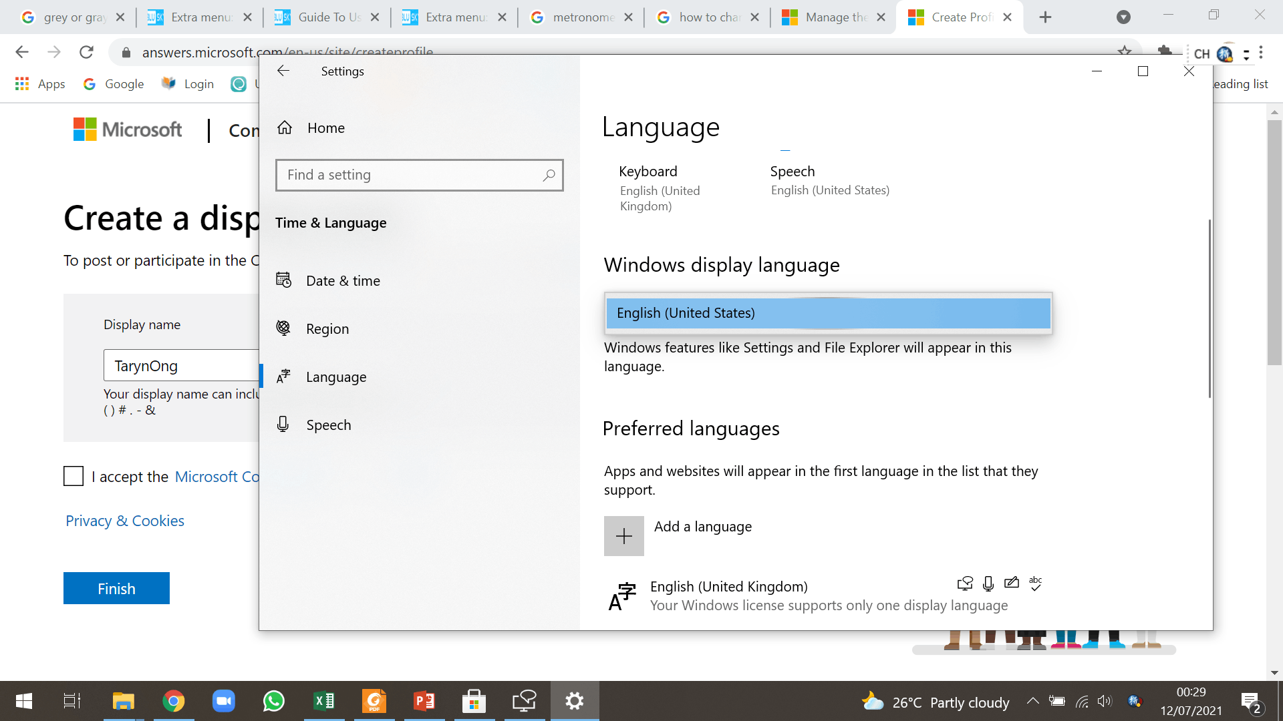The image size is (1283, 721).
Task: Click the Settings back arrow
Action: click(283, 71)
